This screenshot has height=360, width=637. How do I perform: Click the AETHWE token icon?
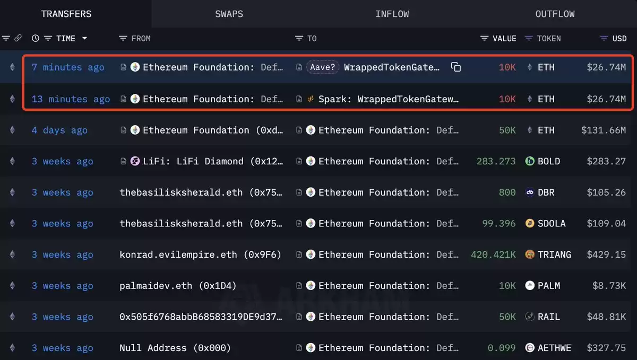[529, 348]
